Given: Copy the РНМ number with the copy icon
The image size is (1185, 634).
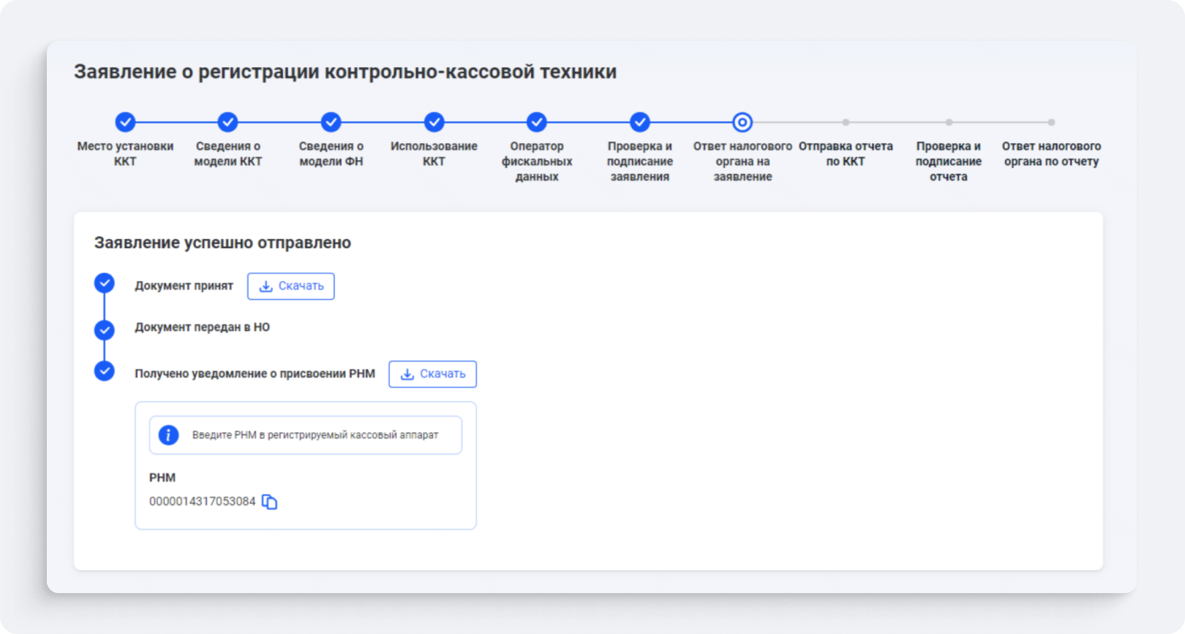Looking at the screenshot, I should [x=269, y=502].
